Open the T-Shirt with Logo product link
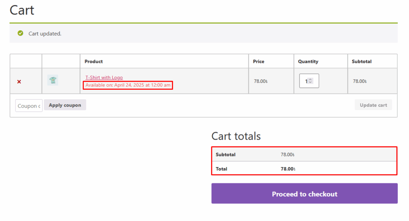This screenshot has height=221, width=409. coord(104,77)
